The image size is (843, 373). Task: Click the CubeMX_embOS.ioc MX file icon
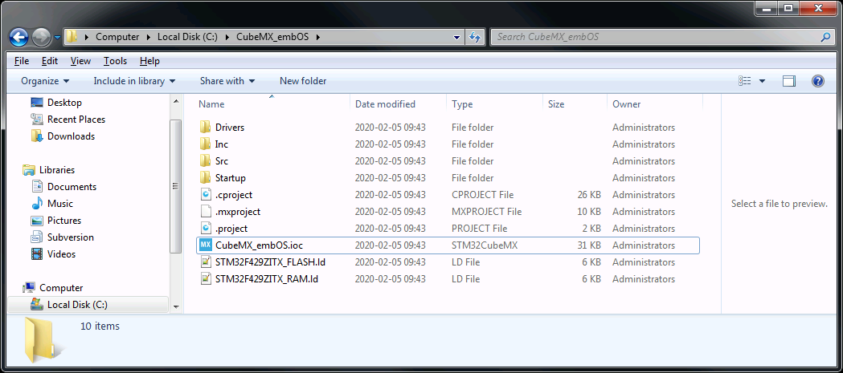coord(206,245)
